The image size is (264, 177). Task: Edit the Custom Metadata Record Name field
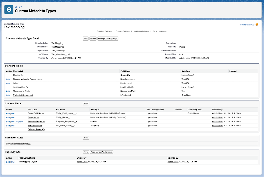pos(8,79)
